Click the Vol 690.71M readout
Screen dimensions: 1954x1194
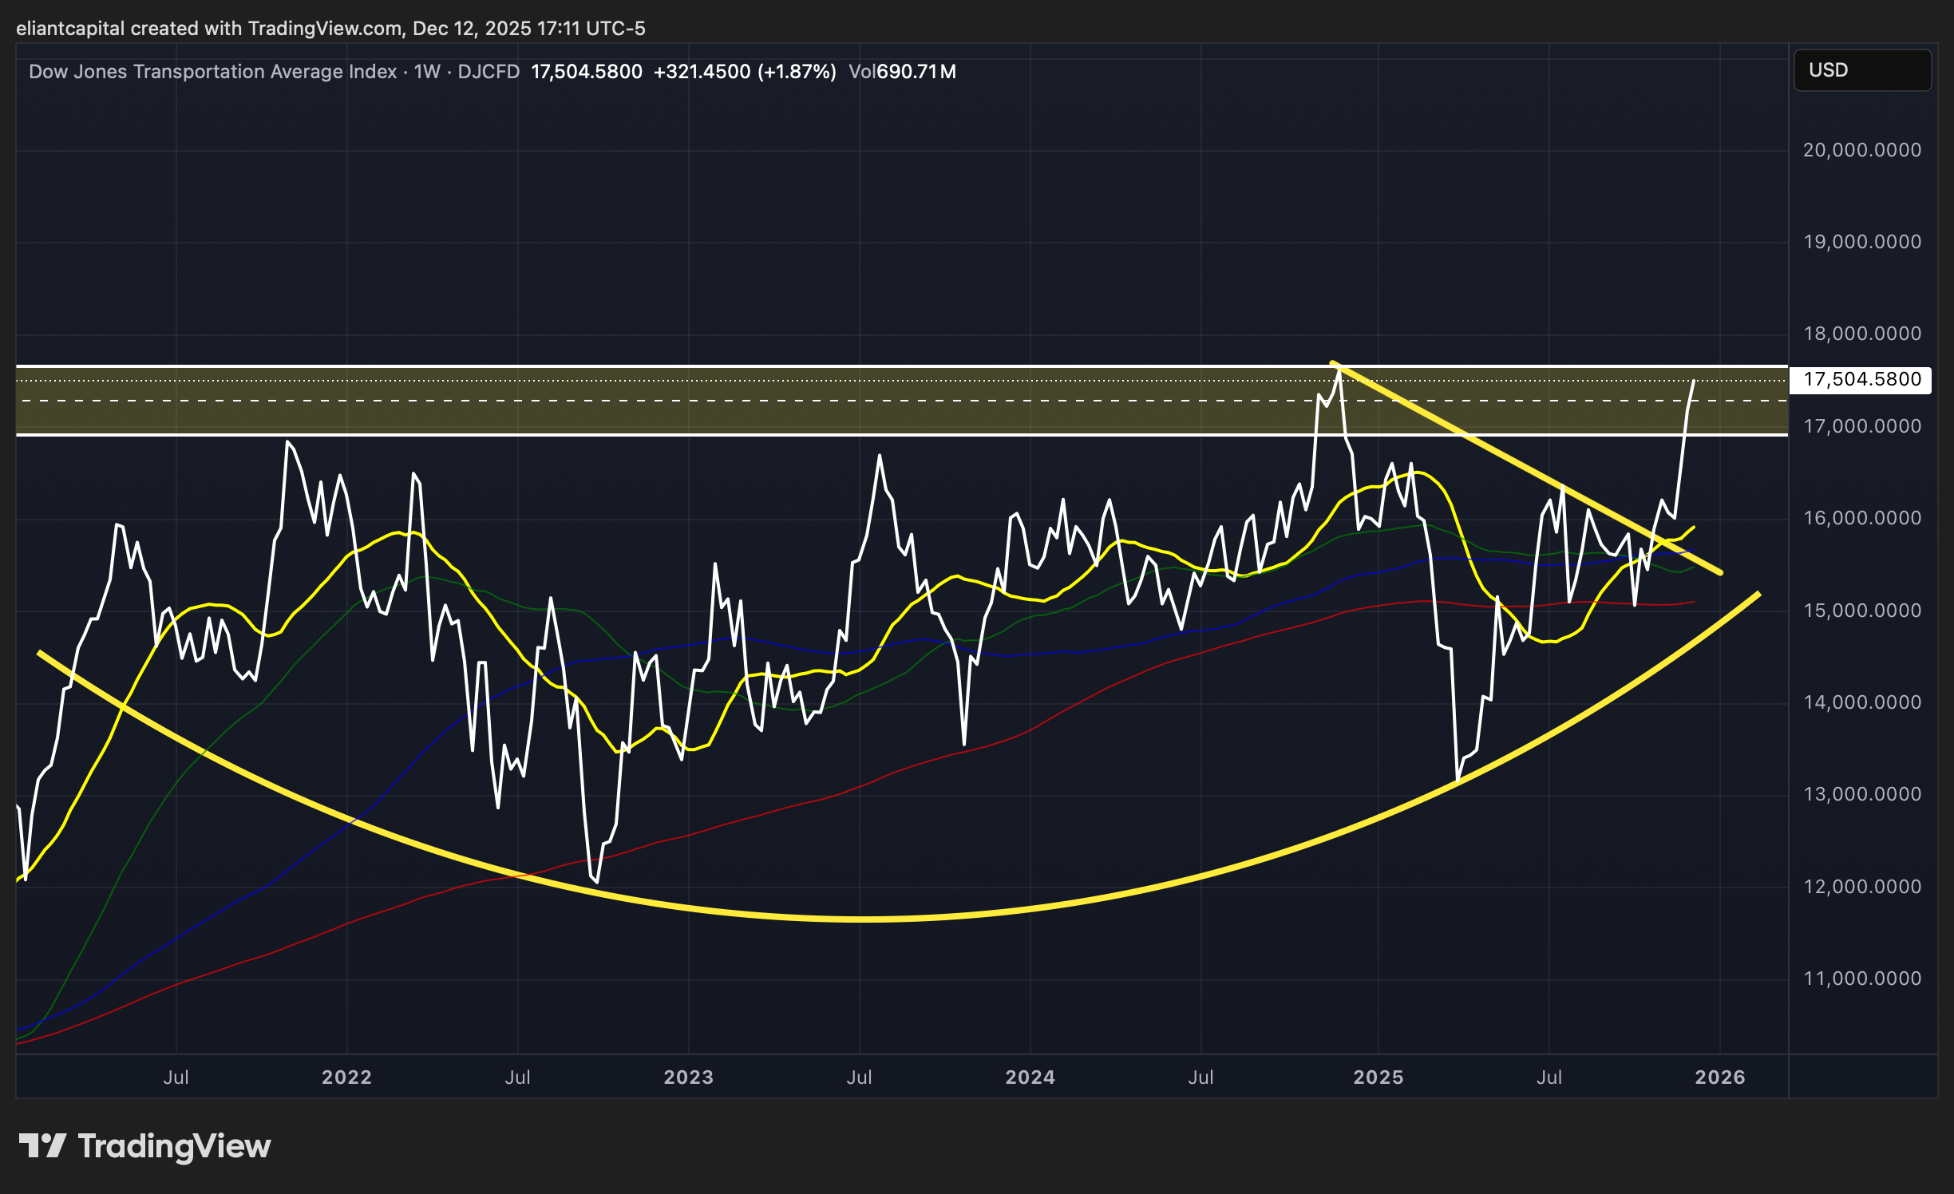[x=902, y=72]
